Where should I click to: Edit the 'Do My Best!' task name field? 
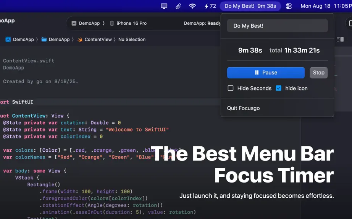pyautogui.click(x=277, y=26)
